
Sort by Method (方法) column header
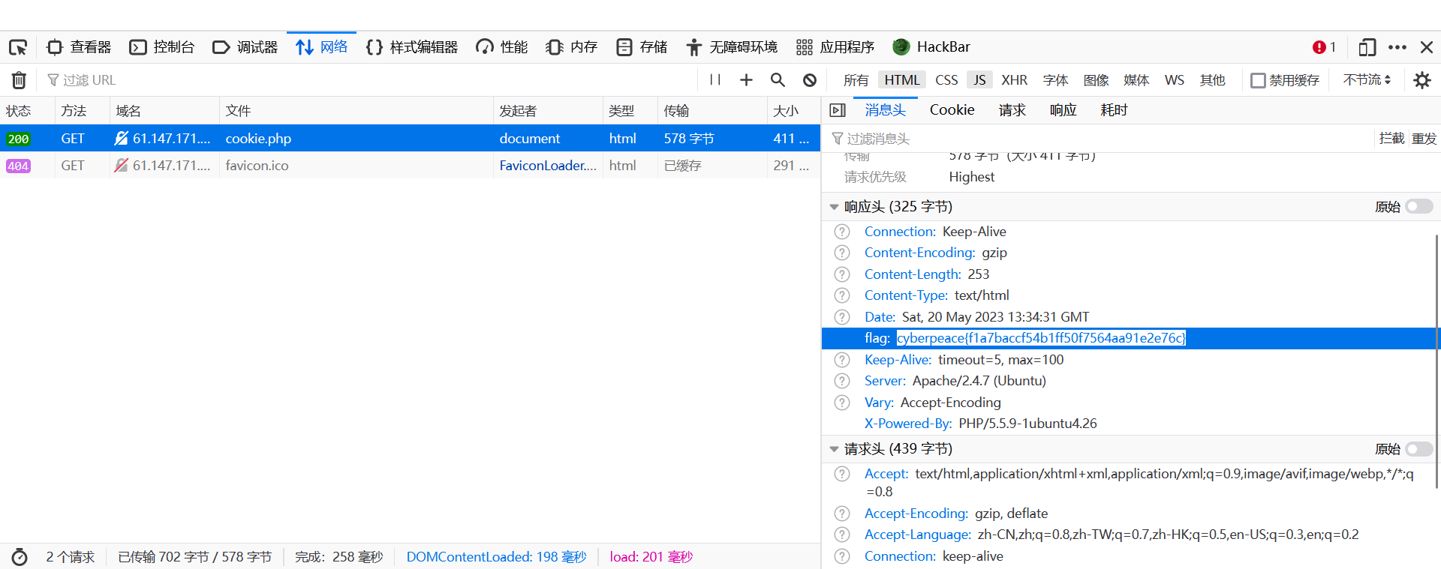pyautogui.click(x=83, y=111)
